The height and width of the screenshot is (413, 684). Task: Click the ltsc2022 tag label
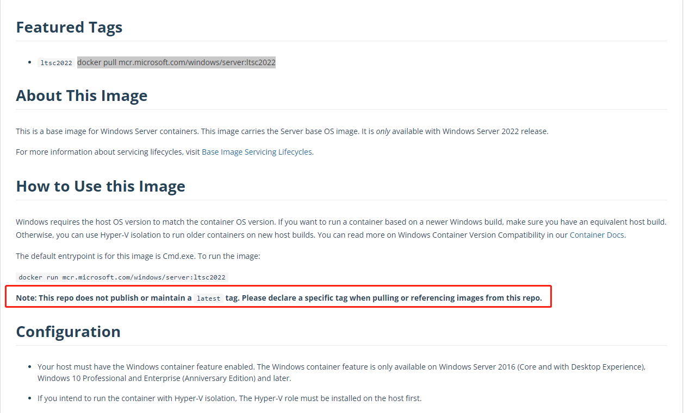coord(56,63)
